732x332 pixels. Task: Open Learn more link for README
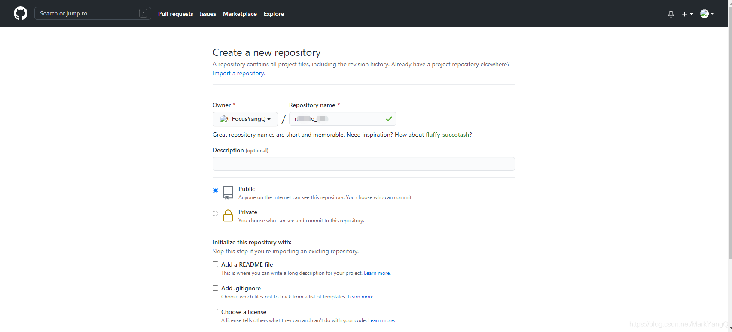(377, 273)
